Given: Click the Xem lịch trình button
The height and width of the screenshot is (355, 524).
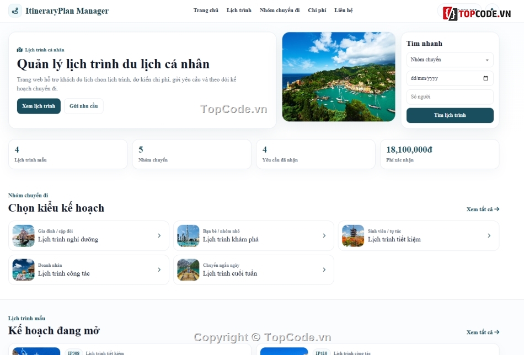Looking at the screenshot, I should 39,106.
